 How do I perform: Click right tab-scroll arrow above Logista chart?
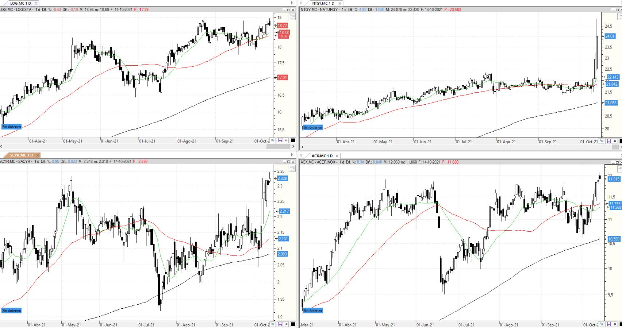pyautogui.click(x=292, y=3)
